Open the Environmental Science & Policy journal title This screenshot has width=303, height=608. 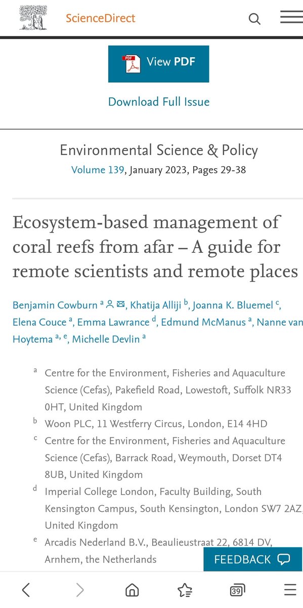159,150
